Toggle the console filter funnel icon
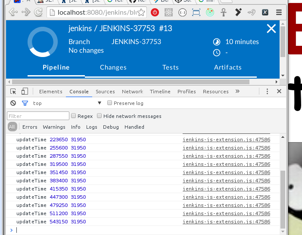This screenshot has height=235, width=302. (25, 103)
